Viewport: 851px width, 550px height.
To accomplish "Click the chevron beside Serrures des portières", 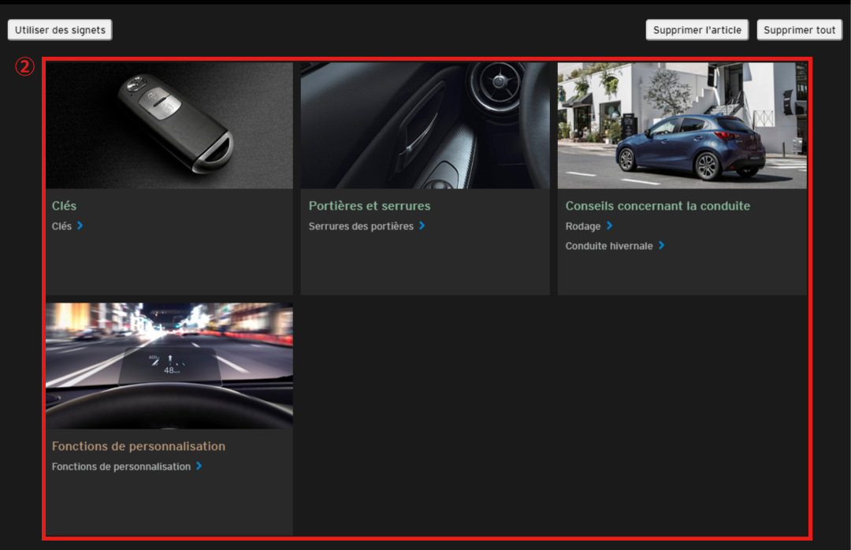I will coord(422,226).
